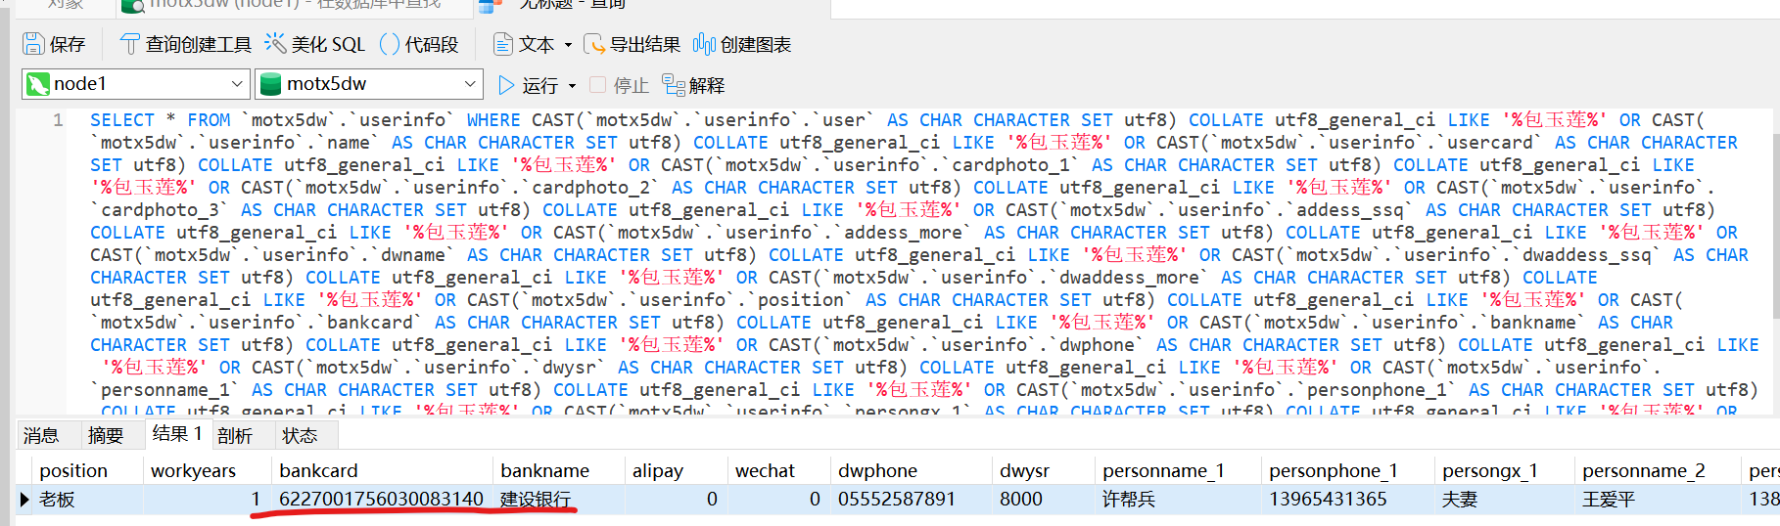1780x526 pixels.
Task: Switch to the Status (状态) tab
Action: click(x=300, y=435)
